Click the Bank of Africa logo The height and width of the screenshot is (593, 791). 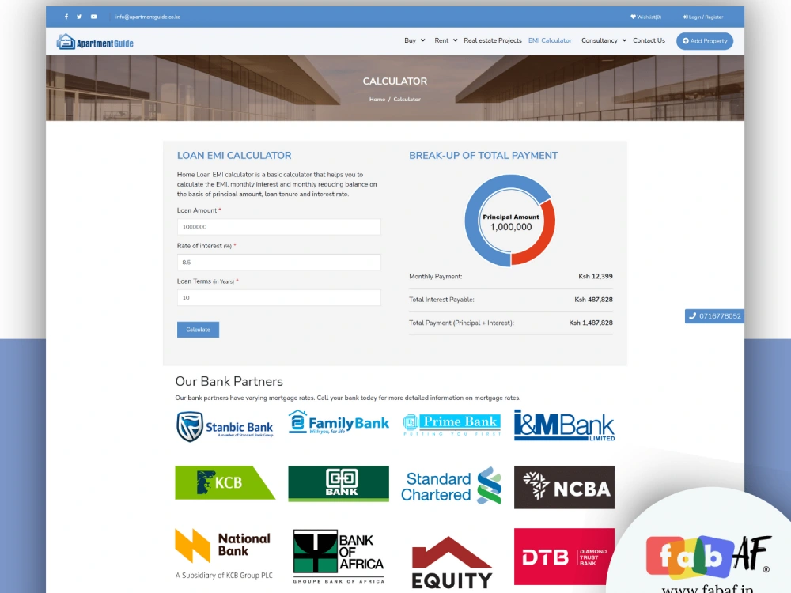point(339,556)
